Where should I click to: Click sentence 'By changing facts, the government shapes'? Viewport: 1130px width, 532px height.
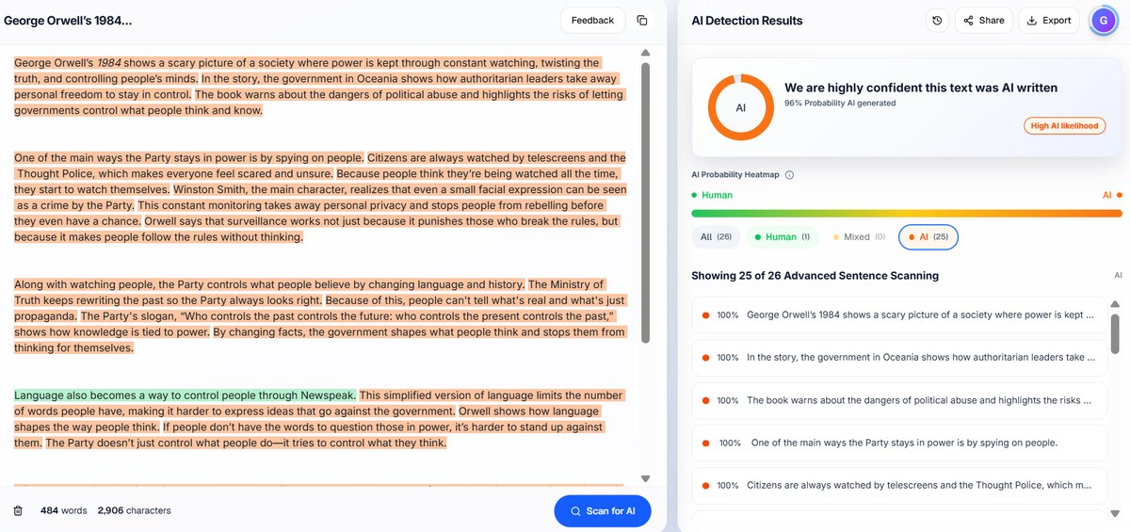click(x=320, y=340)
